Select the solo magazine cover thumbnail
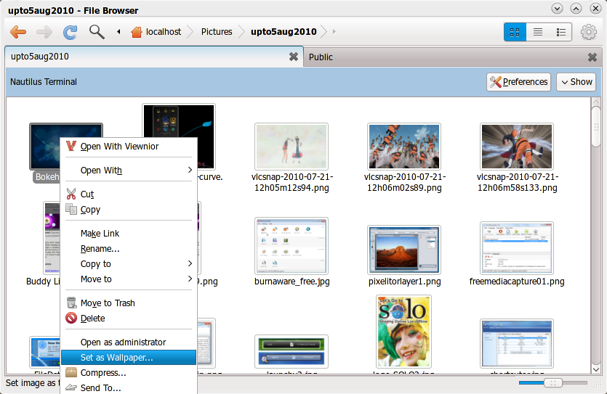This screenshot has width=607, height=394. pyautogui.click(x=403, y=332)
